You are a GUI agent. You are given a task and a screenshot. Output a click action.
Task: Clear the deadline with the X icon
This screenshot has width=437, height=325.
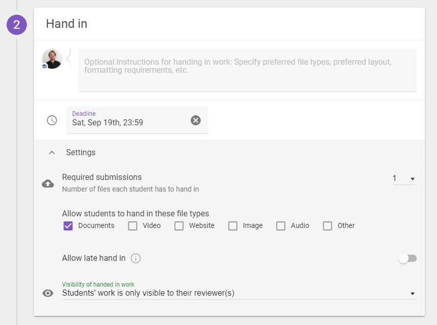pyautogui.click(x=195, y=120)
